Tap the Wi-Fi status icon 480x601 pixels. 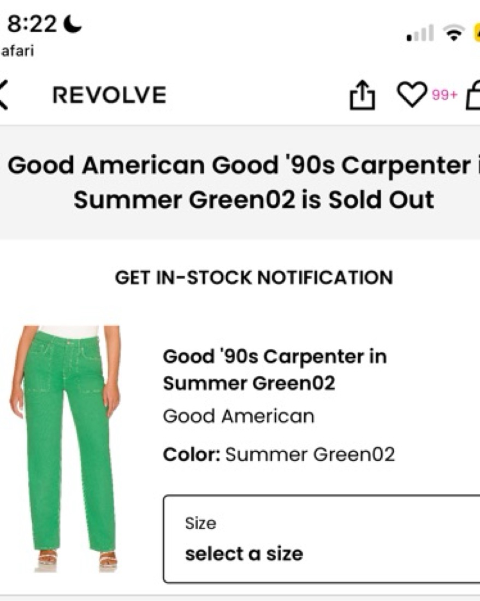(454, 33)
